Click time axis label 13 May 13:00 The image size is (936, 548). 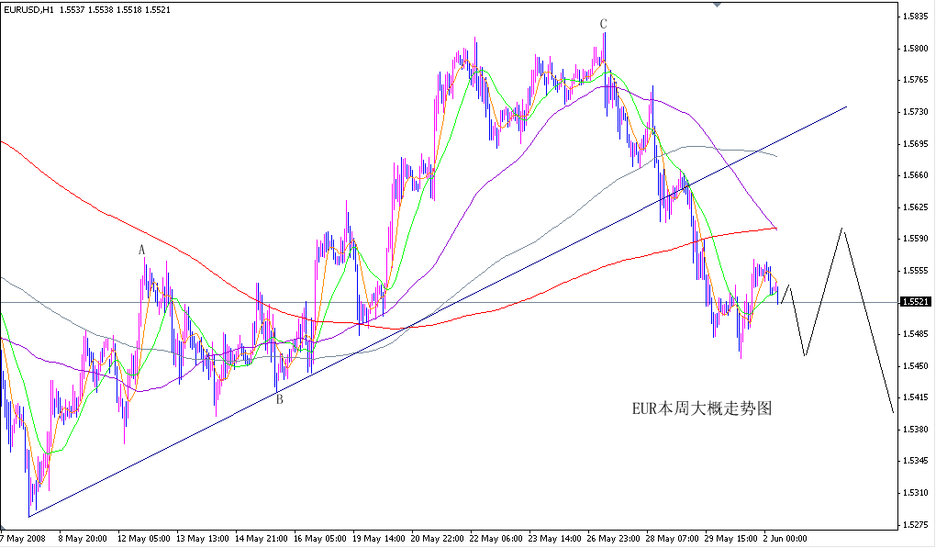tap(203, 539)
